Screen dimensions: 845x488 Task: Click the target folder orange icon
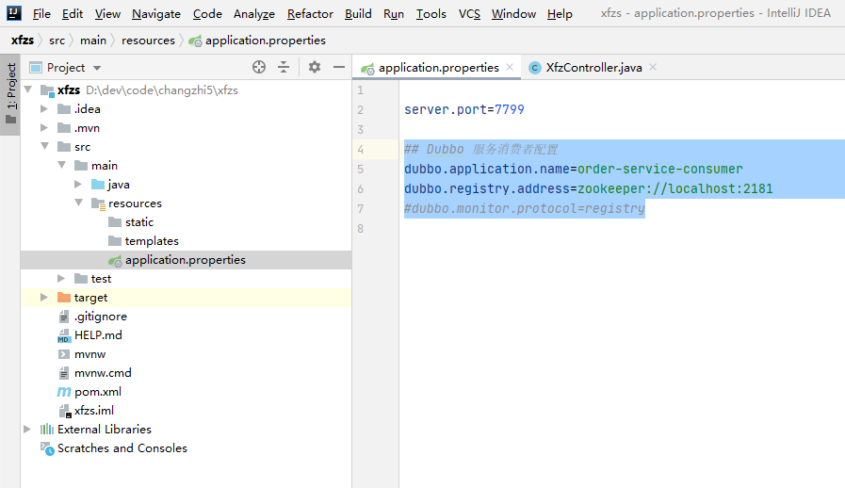(64, 297)
